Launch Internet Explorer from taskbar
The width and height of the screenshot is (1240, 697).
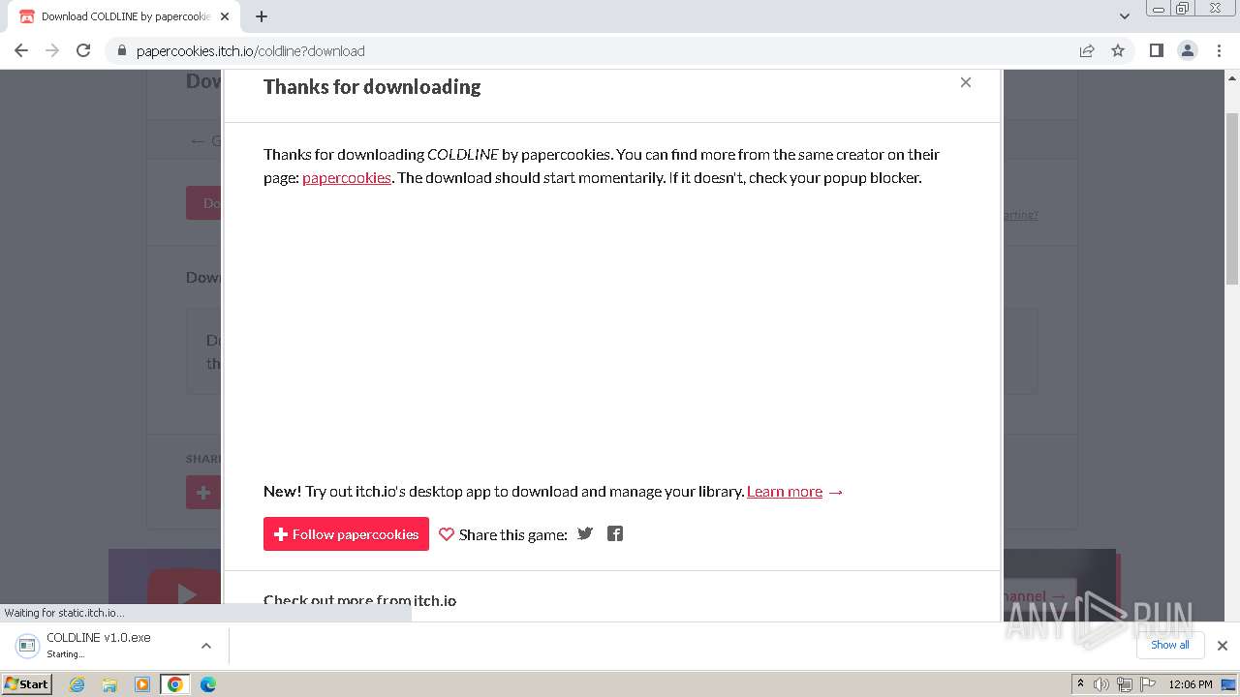point(77,684)
